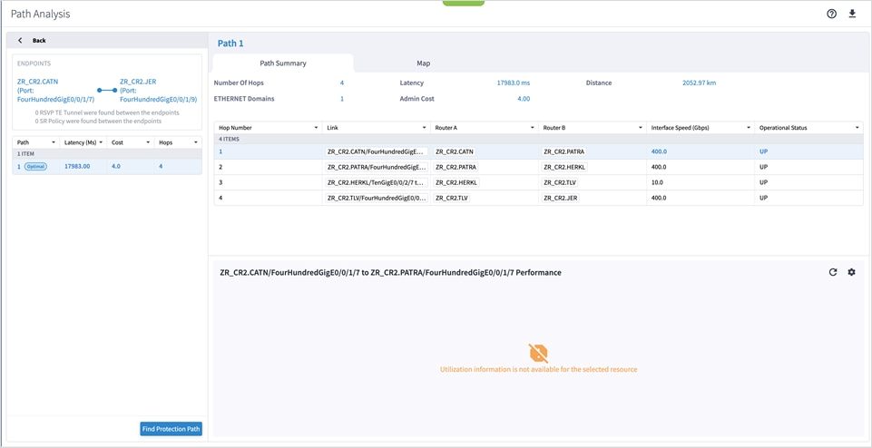Click the 4 ITEMS group row
The image size is (872, 448).
tap(538, 139)
